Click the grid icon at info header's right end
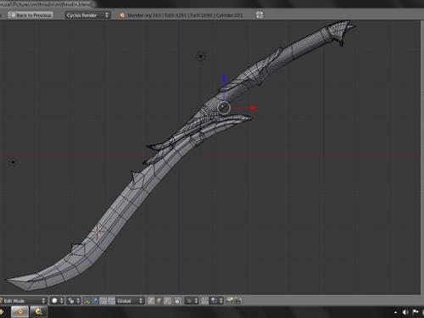424x318 pixels. (259, 15)
